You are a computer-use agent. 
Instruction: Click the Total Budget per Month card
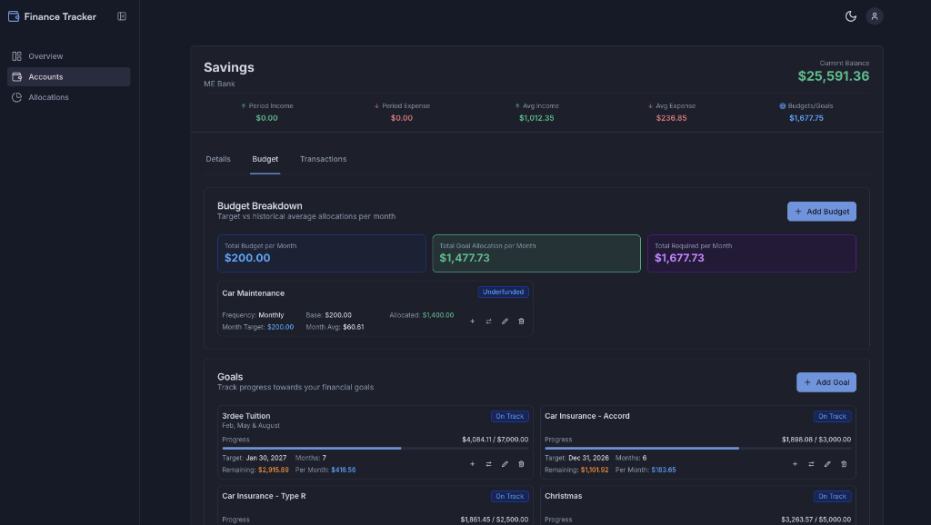(x=321, y=253)
